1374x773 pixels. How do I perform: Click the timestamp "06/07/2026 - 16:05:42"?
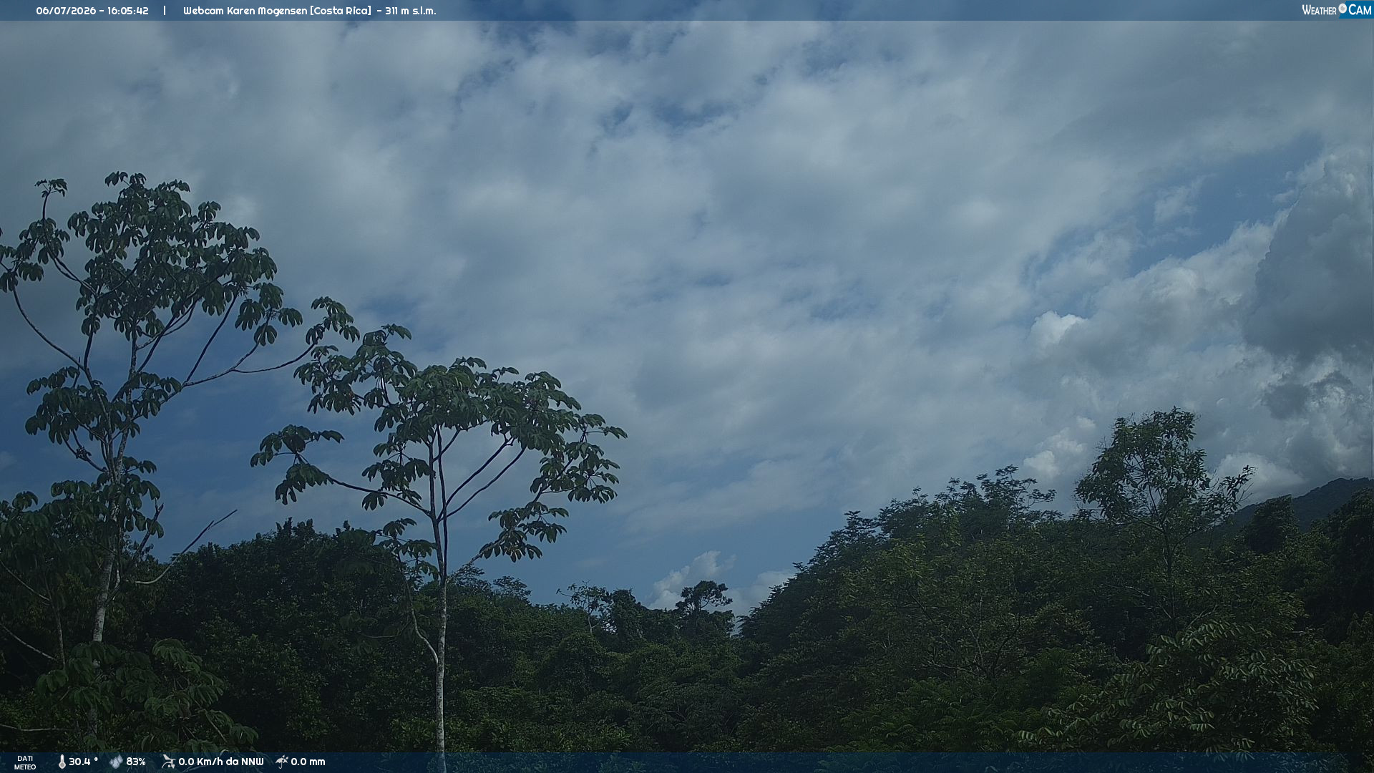pos(92,11)
